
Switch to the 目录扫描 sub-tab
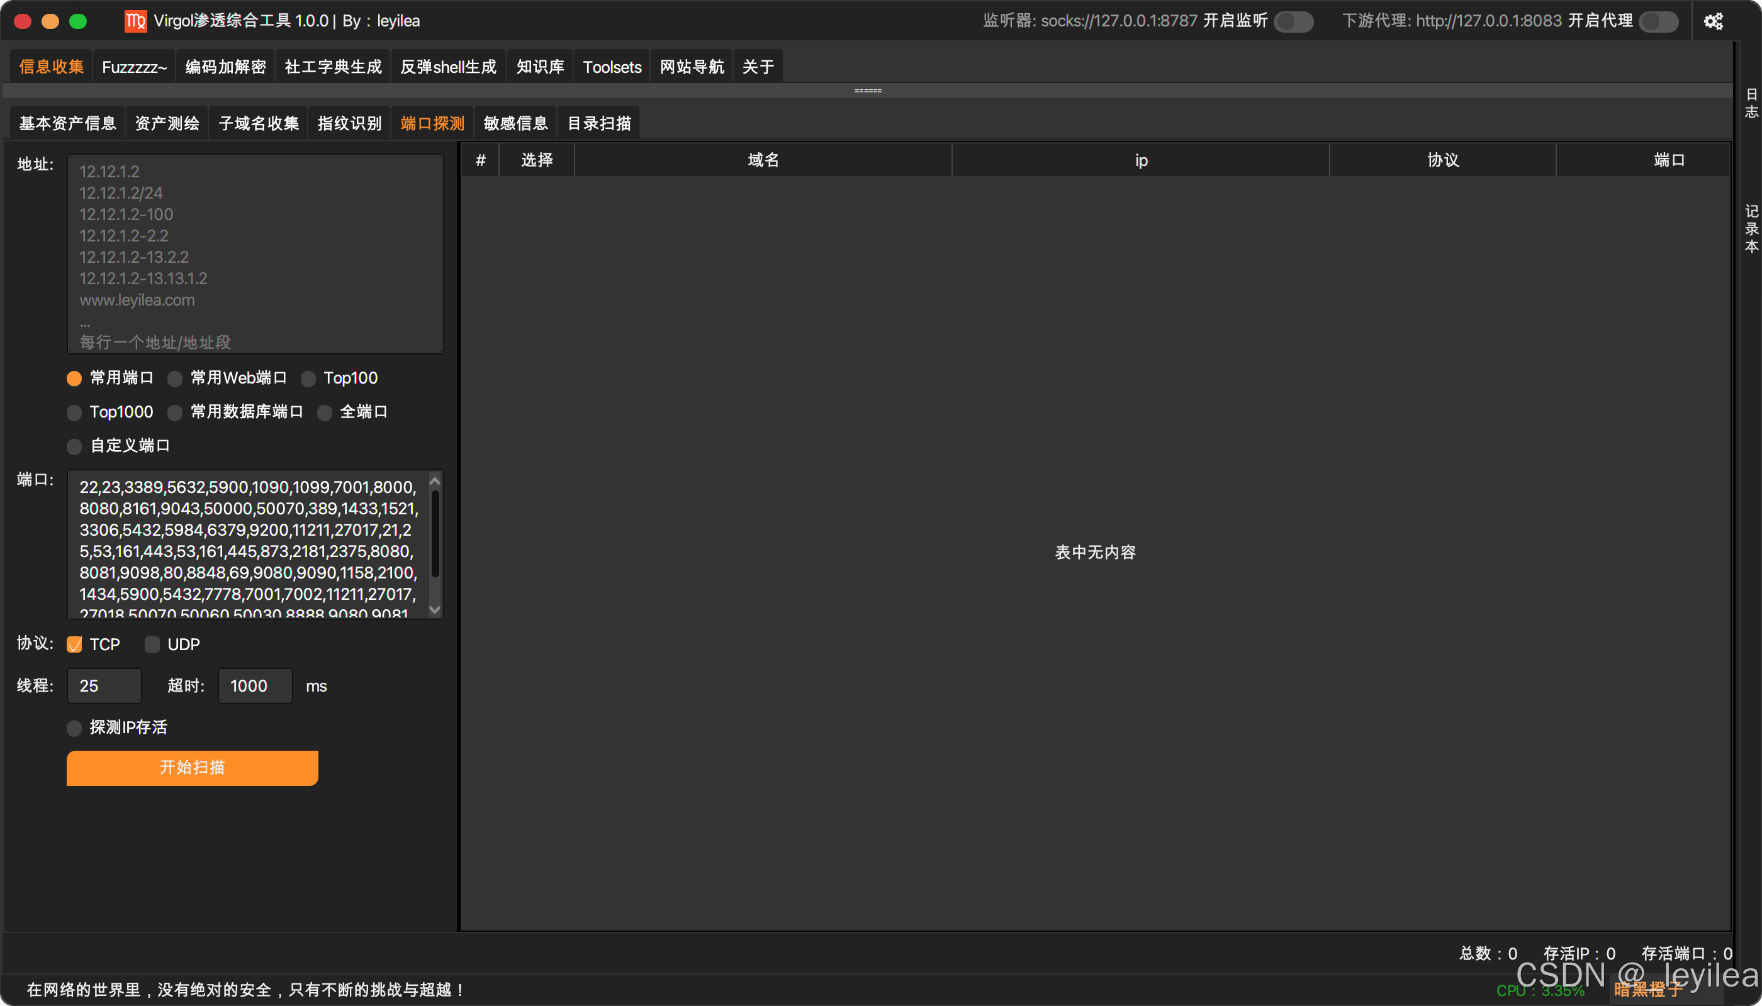[599, 124]
